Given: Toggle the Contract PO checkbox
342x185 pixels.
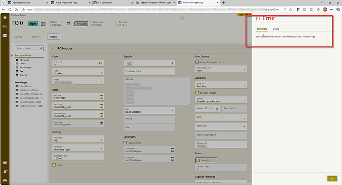Looking at the screenshot, I should pyautogui.click(x=125, y=143).
